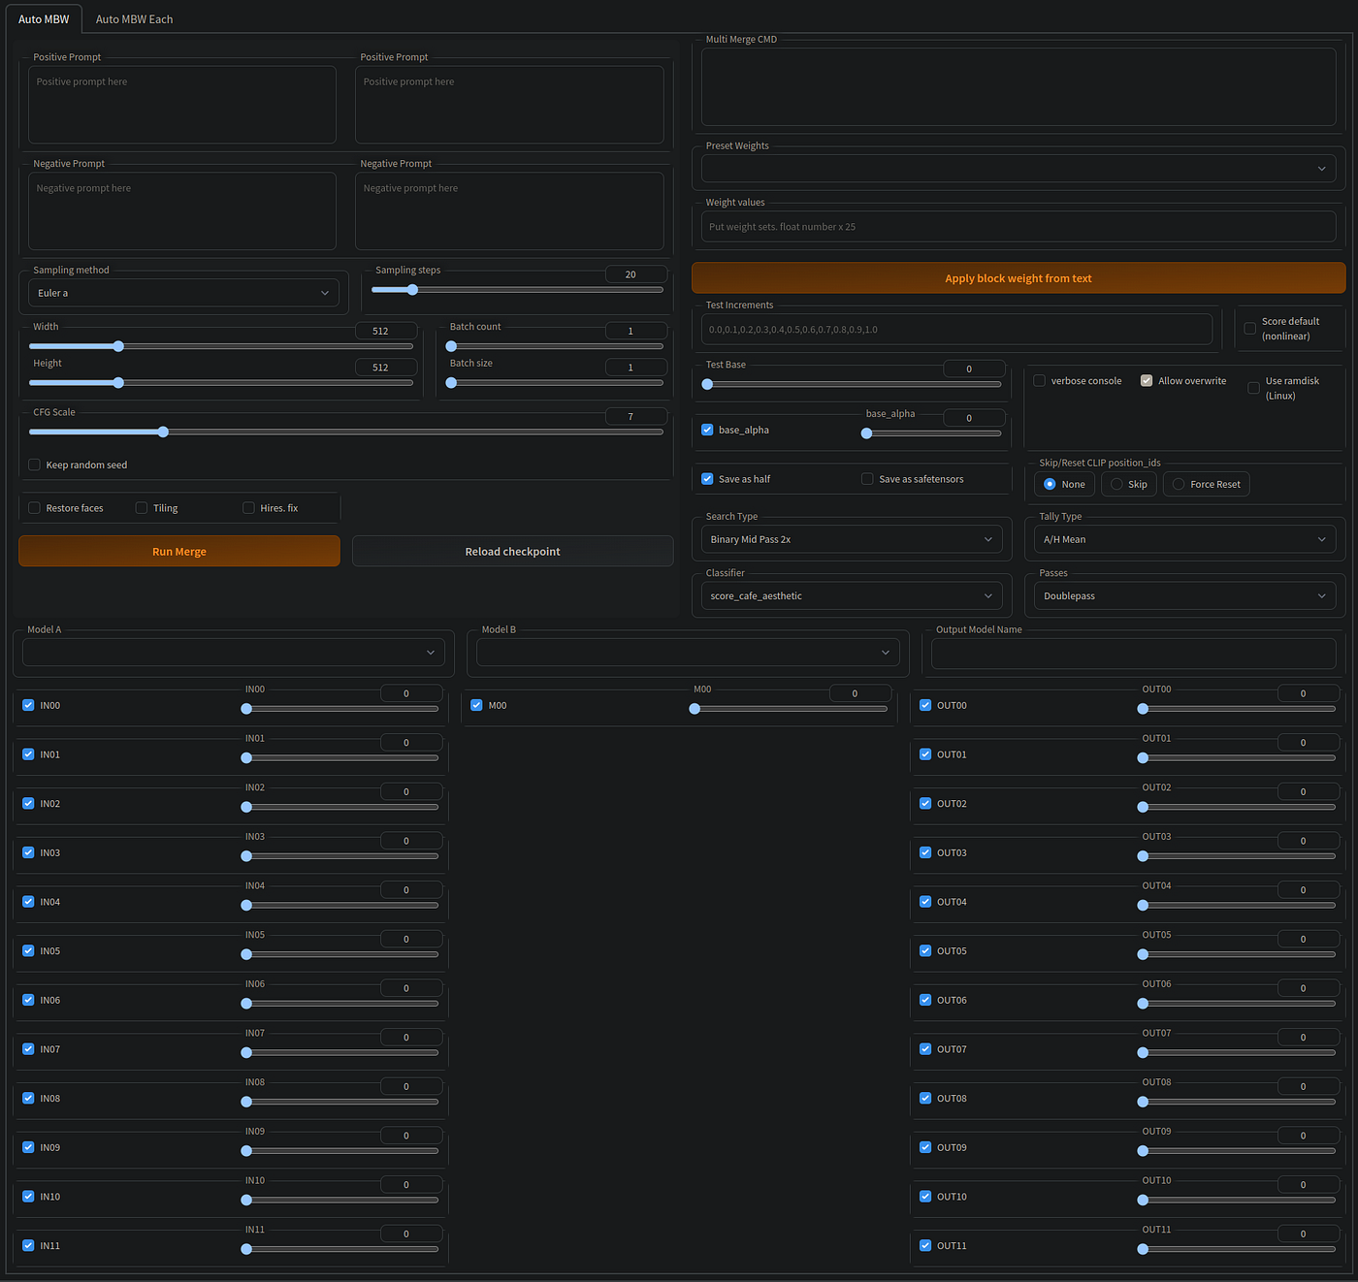
Task: Open the Tally Type dropdown
Action: tap(1184, 539)
